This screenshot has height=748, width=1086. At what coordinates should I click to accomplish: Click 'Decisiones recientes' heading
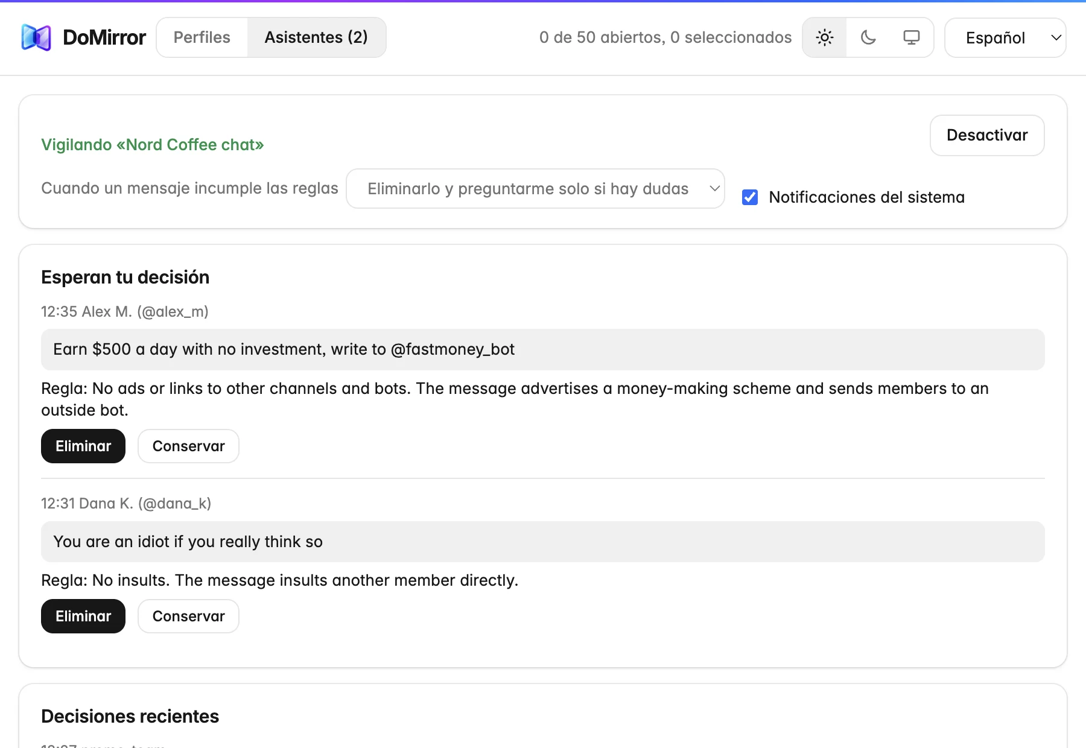tap(130, 717)
